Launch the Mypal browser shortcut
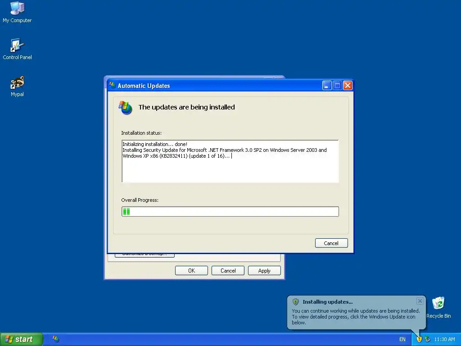Viewport: 461px width, 346px height. click(17, 86)
